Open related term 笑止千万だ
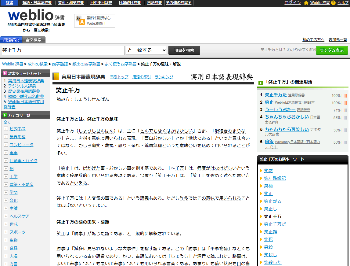The image size is (350, 266). [276, 95]
